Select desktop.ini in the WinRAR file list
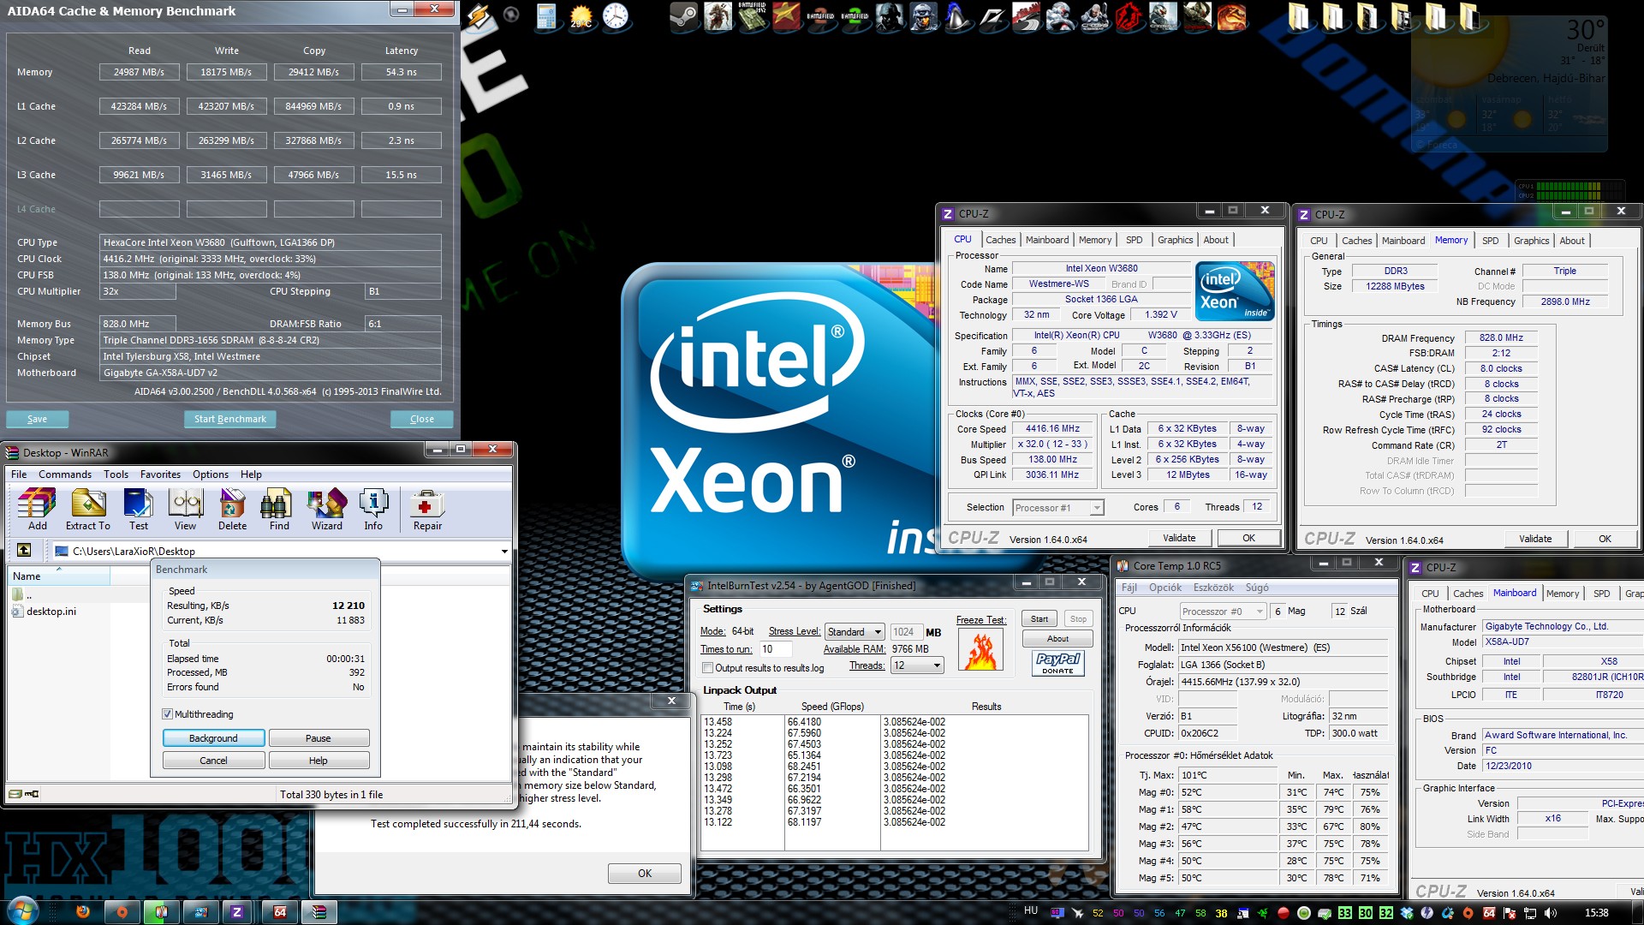Screen dimensions: 1644x925 pyautogui.click(x=51, y=612)
